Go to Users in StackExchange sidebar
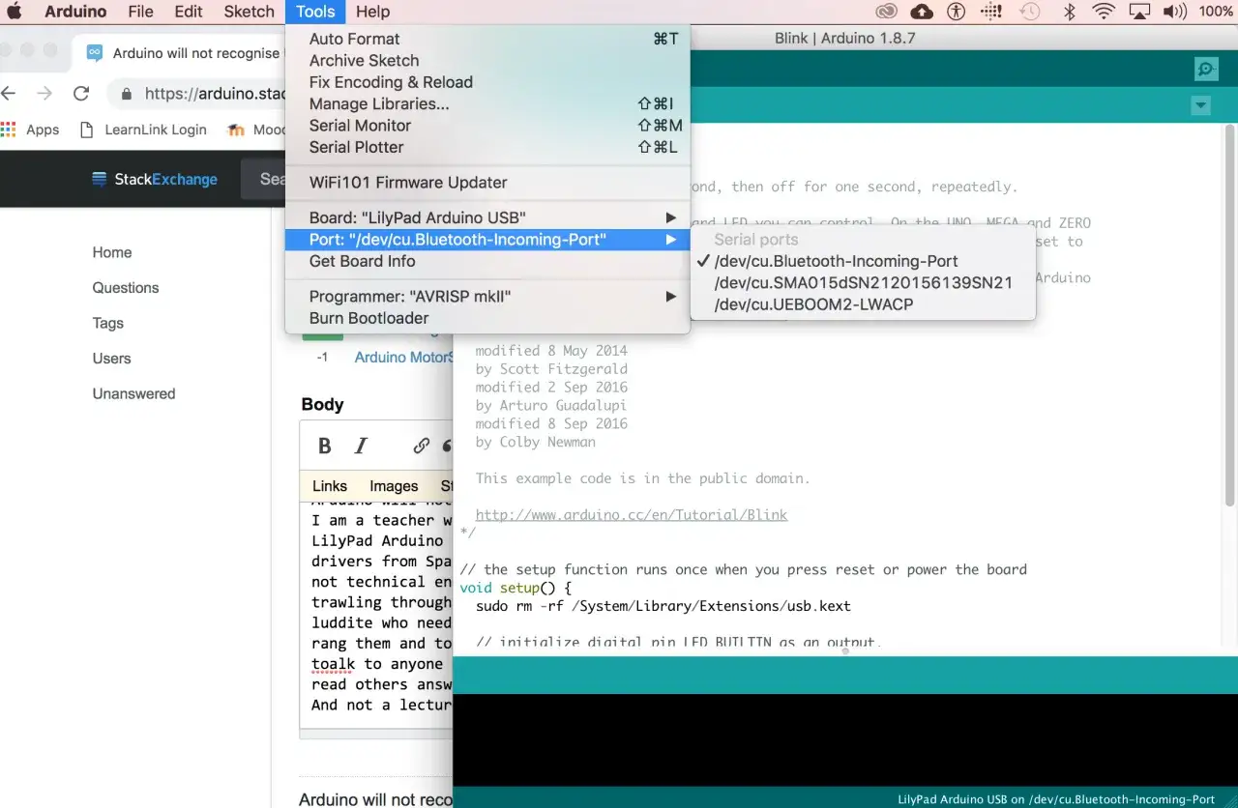The width and height of the screenshot is (1238, 808). (112, 359)
